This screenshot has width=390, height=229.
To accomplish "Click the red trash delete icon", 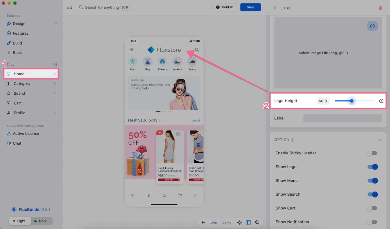I will 381,8.
